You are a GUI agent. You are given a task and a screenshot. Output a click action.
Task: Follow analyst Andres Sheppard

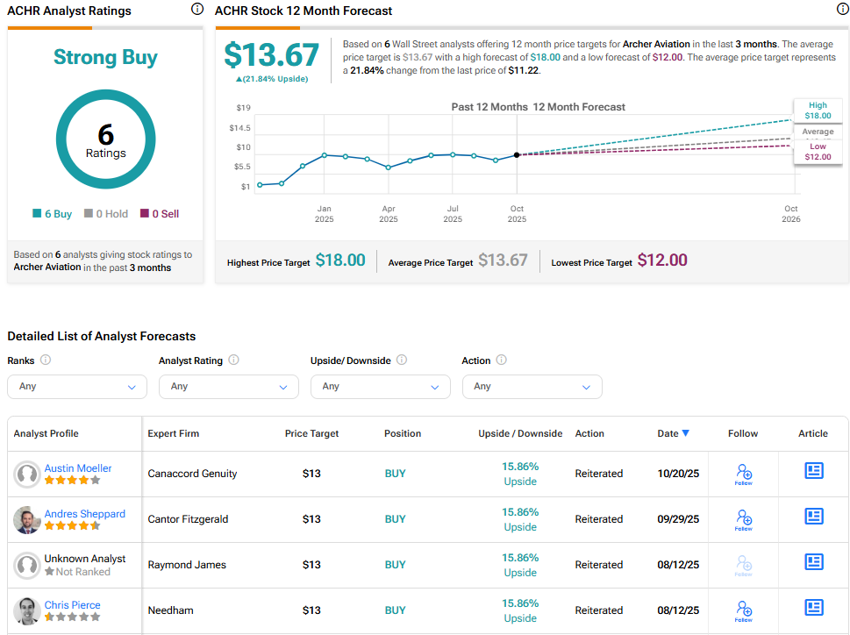pyautogui.click(x=743, y=519)
